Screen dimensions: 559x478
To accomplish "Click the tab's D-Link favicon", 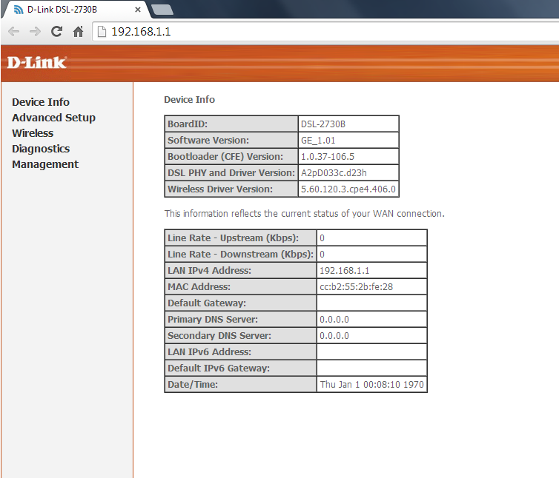I will (x=19, y=10).
